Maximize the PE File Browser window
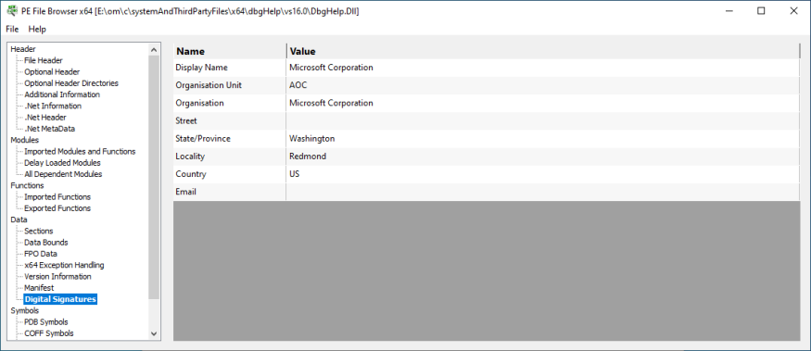The image size is (811, 351). coord(761,11)
